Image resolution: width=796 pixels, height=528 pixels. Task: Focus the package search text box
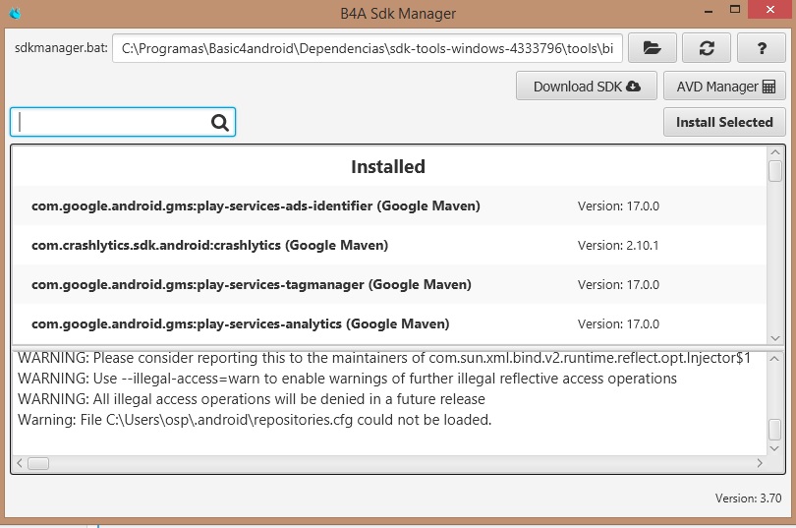113,122
